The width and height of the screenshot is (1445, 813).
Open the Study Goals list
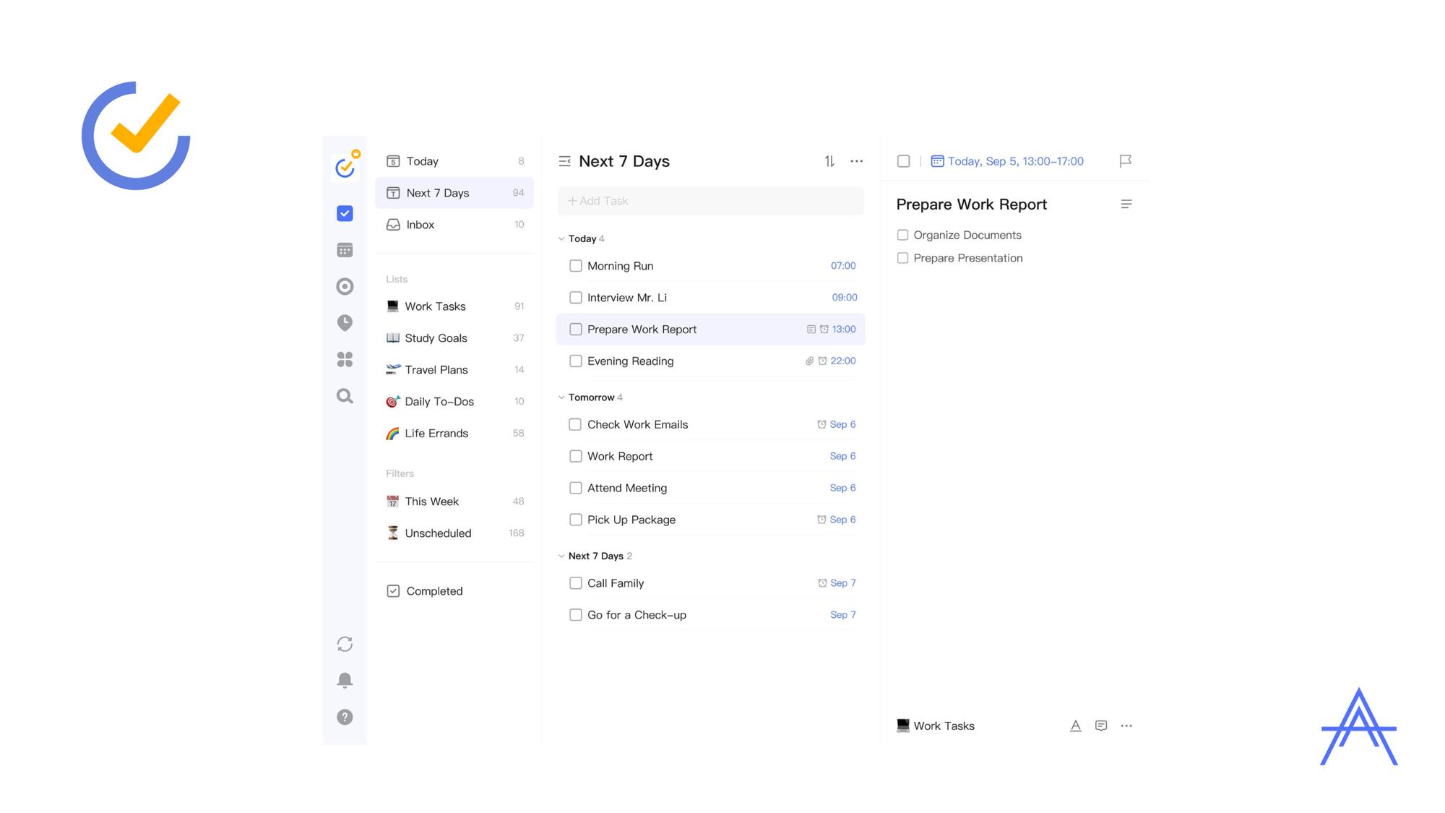(454, 338)
